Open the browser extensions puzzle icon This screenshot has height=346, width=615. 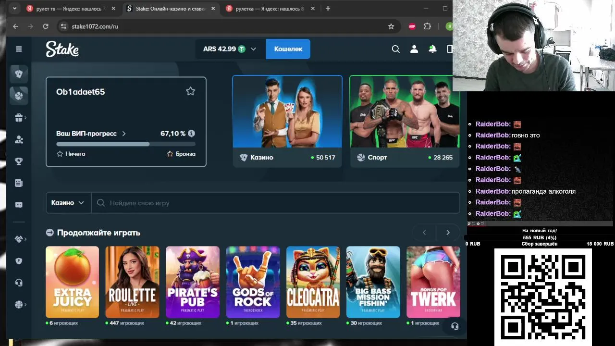pos(428,26)
